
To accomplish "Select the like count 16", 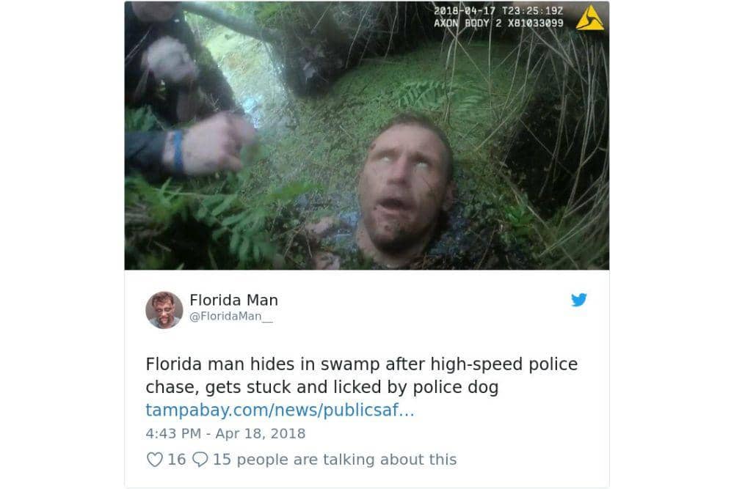I will (x=176, y=460).
